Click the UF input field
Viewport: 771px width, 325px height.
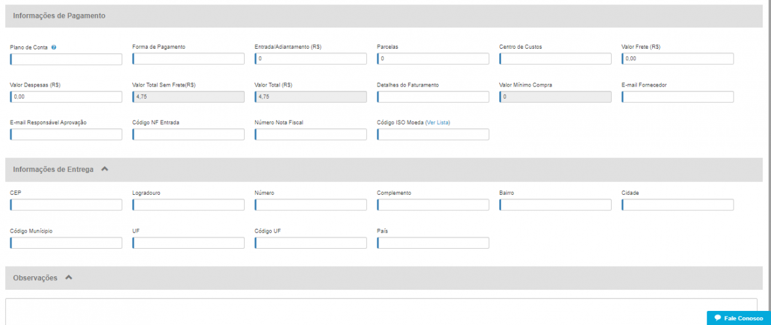click(x=188, y=243)
